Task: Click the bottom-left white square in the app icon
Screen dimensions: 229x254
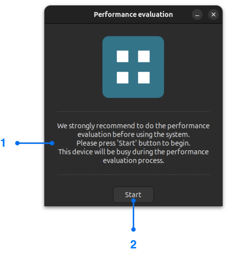Action: pyautogui.click(x=122, y=78)
